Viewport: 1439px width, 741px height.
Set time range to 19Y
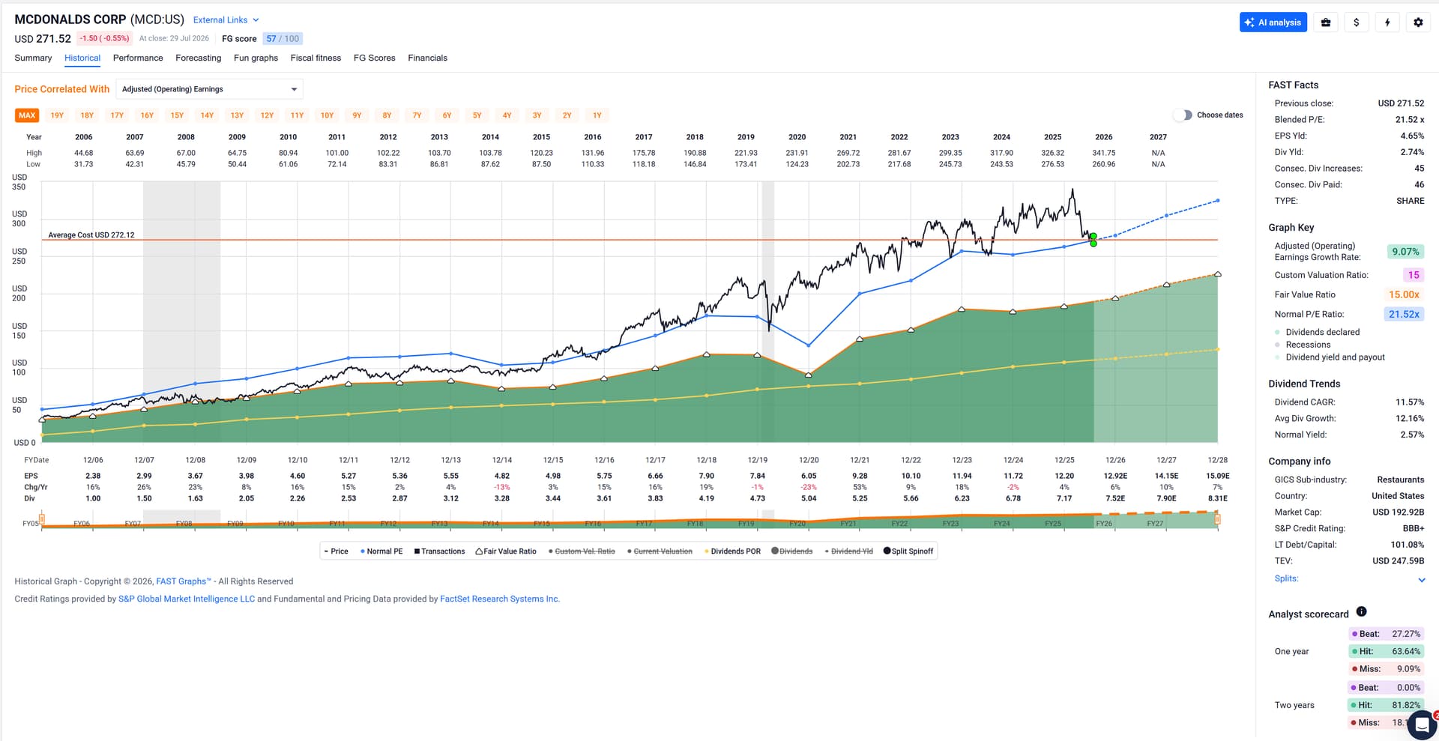coord(57,115)
